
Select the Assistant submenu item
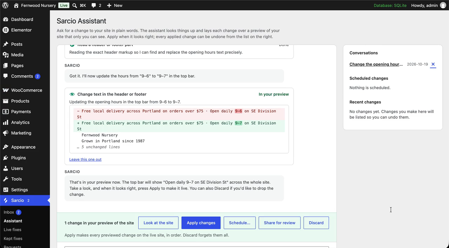coord(13,221)
